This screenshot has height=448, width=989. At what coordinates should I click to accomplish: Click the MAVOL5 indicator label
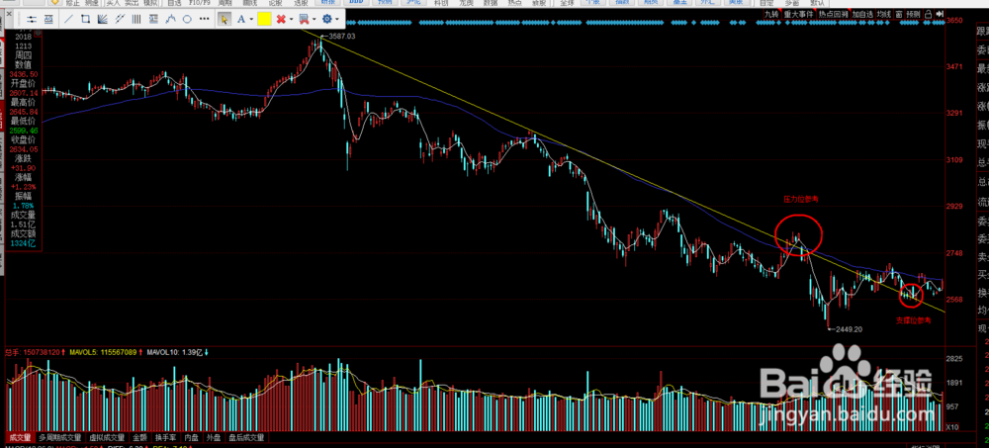pyautogui.click(x=104, y=352)
